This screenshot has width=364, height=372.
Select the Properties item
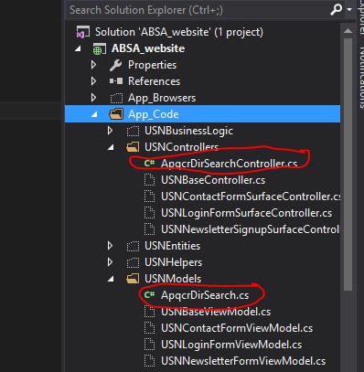coord(152,65)
